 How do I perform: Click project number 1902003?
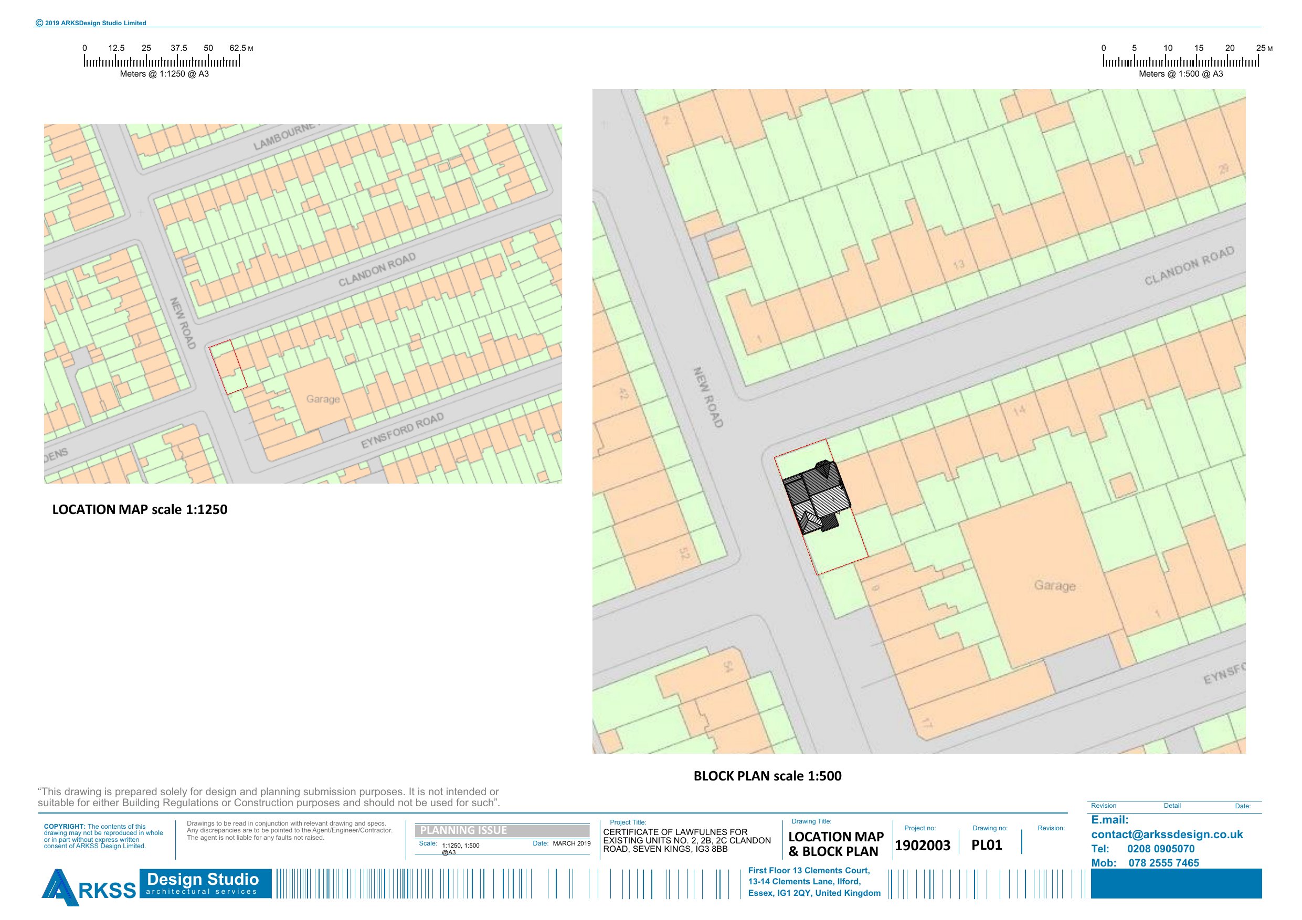point(922,845)
